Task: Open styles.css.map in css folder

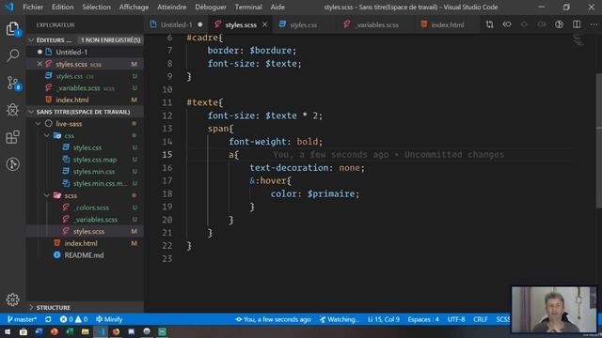Action: pyautogui.click(x=95, y=160)
